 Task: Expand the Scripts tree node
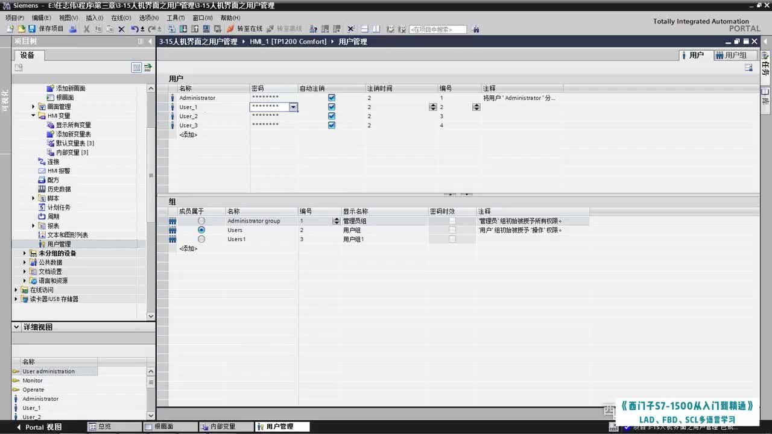34,198
